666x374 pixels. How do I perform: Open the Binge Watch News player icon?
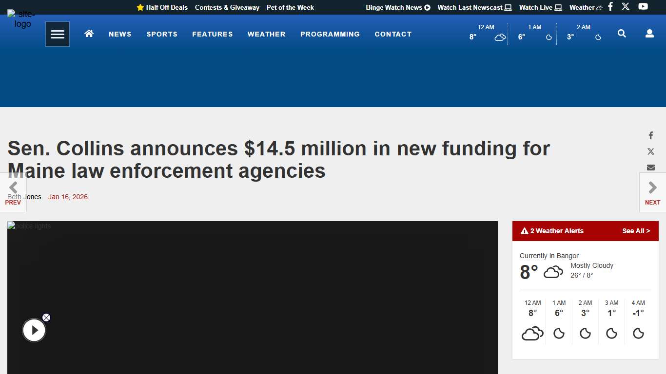pyautogui.click(x=427, y=7)
